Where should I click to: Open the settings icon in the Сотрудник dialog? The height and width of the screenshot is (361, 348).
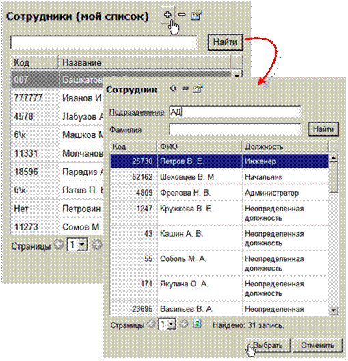tap(198, 88)
